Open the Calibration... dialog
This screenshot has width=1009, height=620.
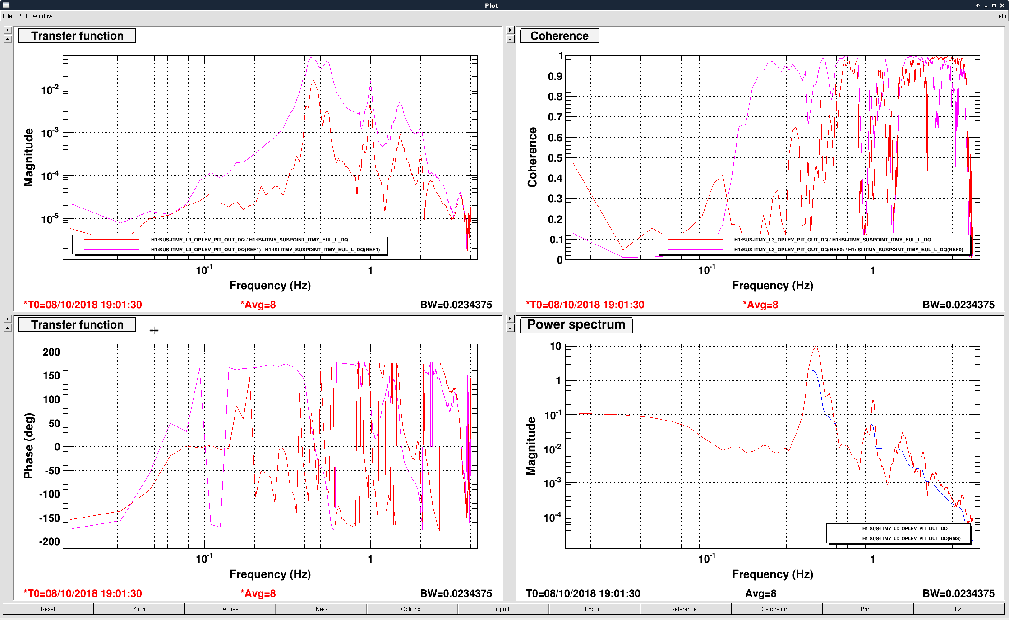777,609
